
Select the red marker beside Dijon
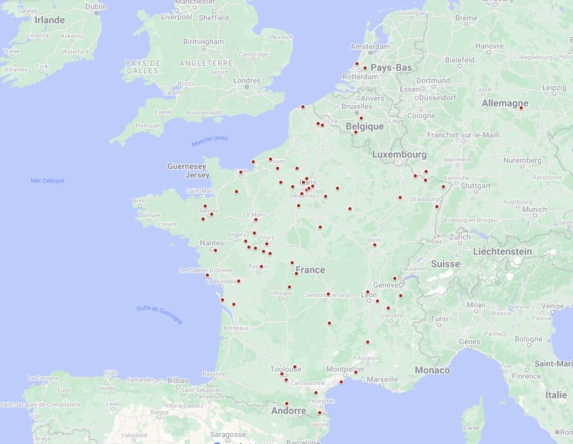click(x=374, y=245)
